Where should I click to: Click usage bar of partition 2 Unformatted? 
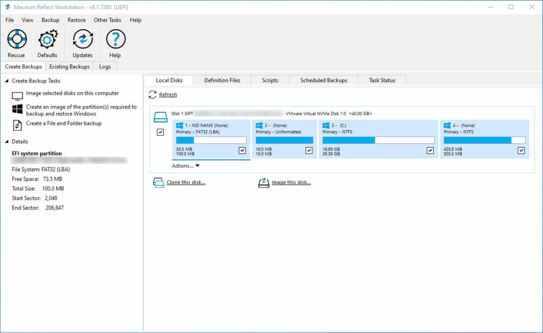[x=284, y=140]
